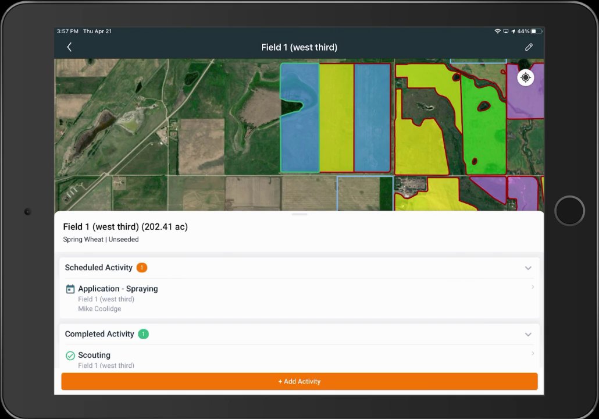Go back using the left chevron

pos(69,47)
